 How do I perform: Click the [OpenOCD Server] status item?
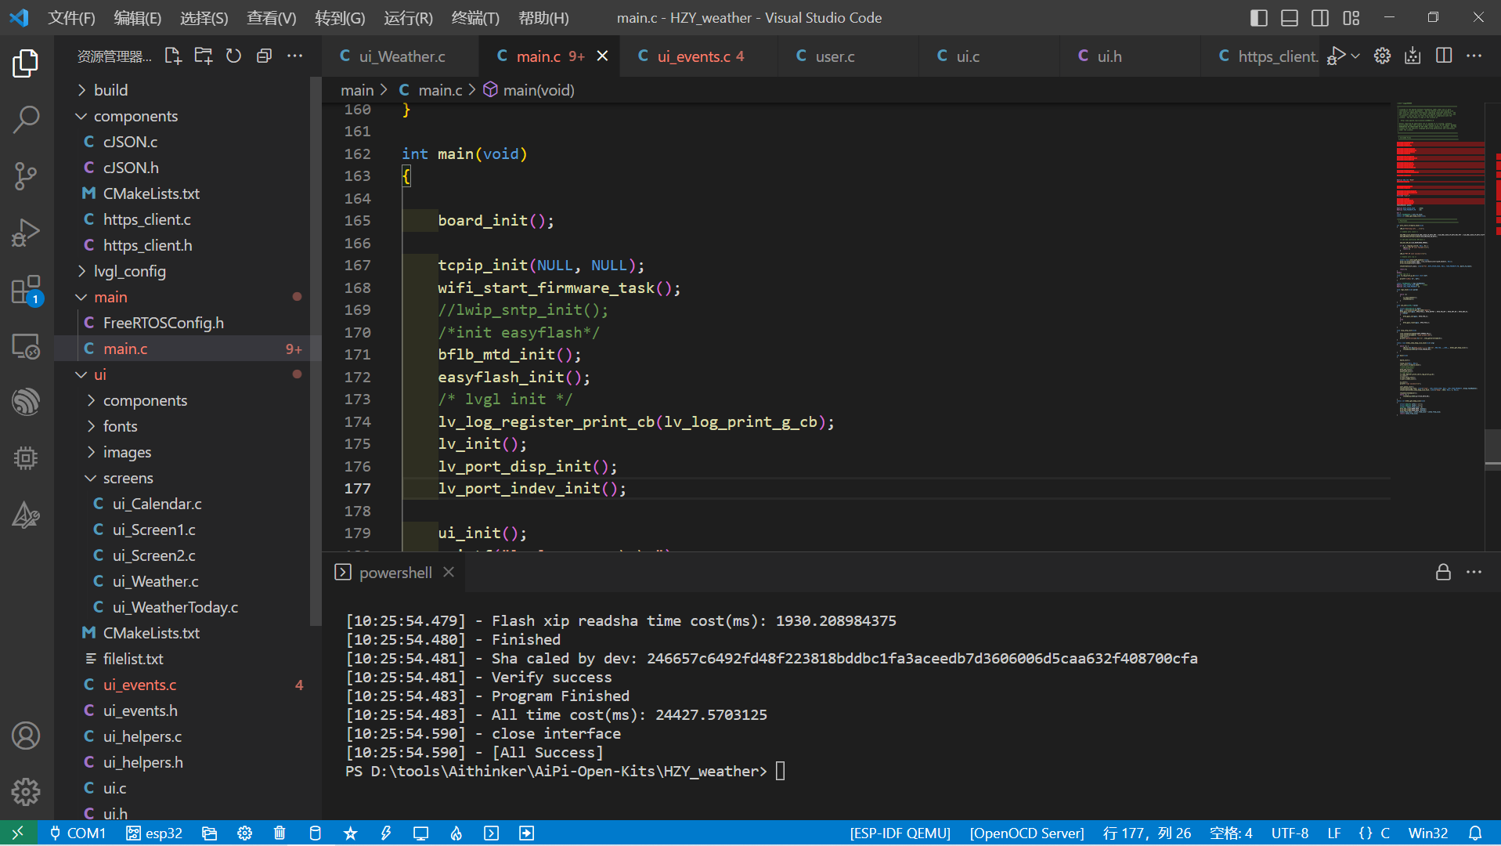click(x=1027, y=833)
